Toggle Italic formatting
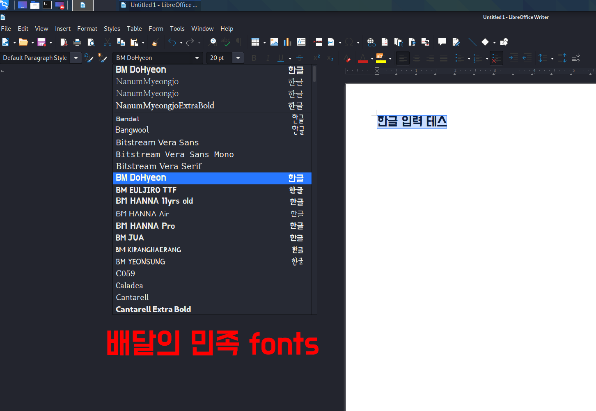This screenshot has width=596, height=411. 268,58
